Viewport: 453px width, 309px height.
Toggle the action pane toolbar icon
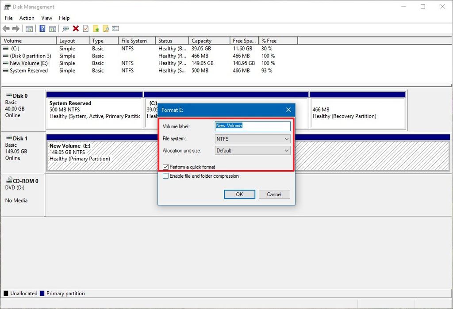tap(52, 28)
